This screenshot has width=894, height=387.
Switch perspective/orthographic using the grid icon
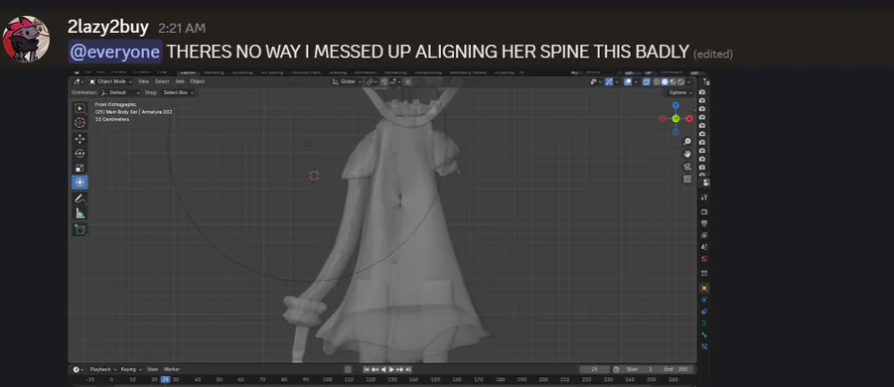687,179
